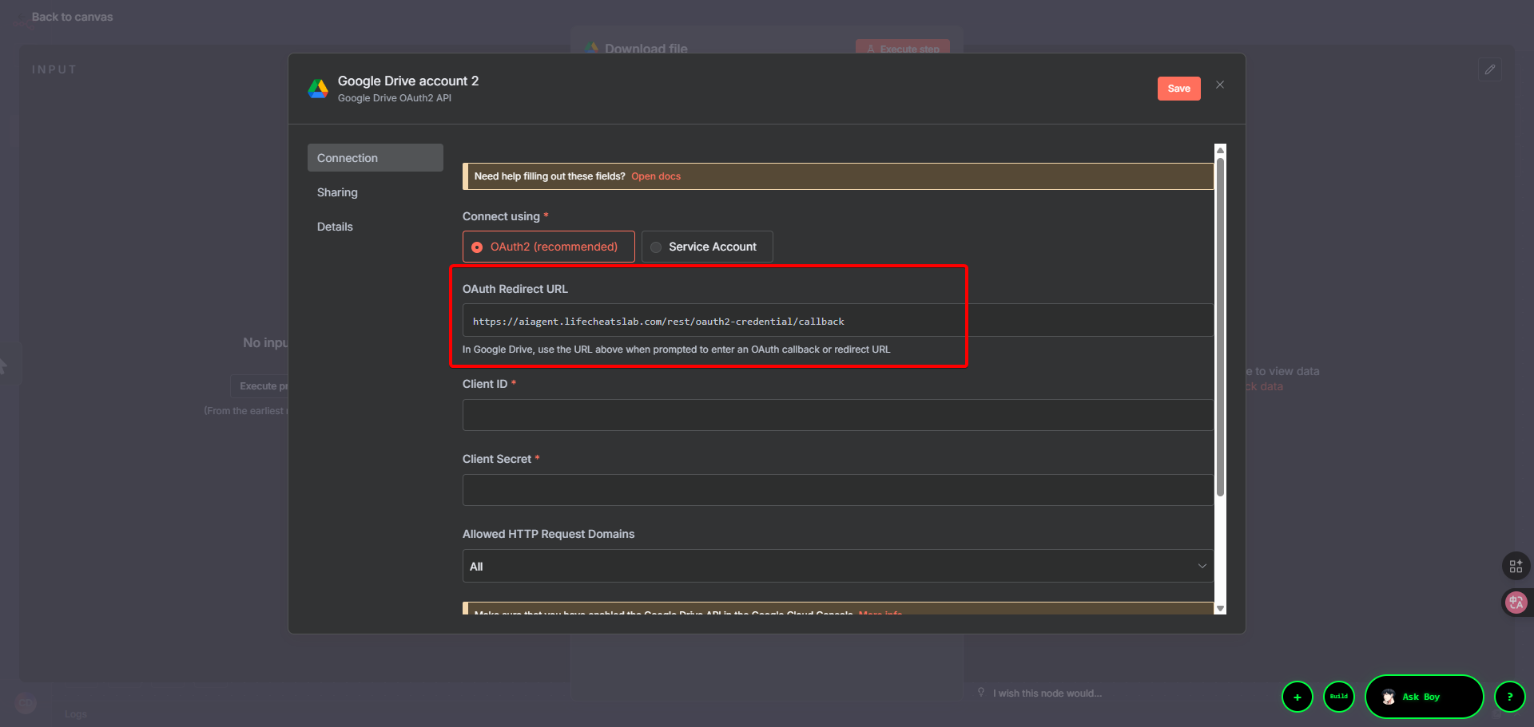This screenshot has height=727, width=1534.
Task: Click the green question mark help button
Action: point(1509,697)
